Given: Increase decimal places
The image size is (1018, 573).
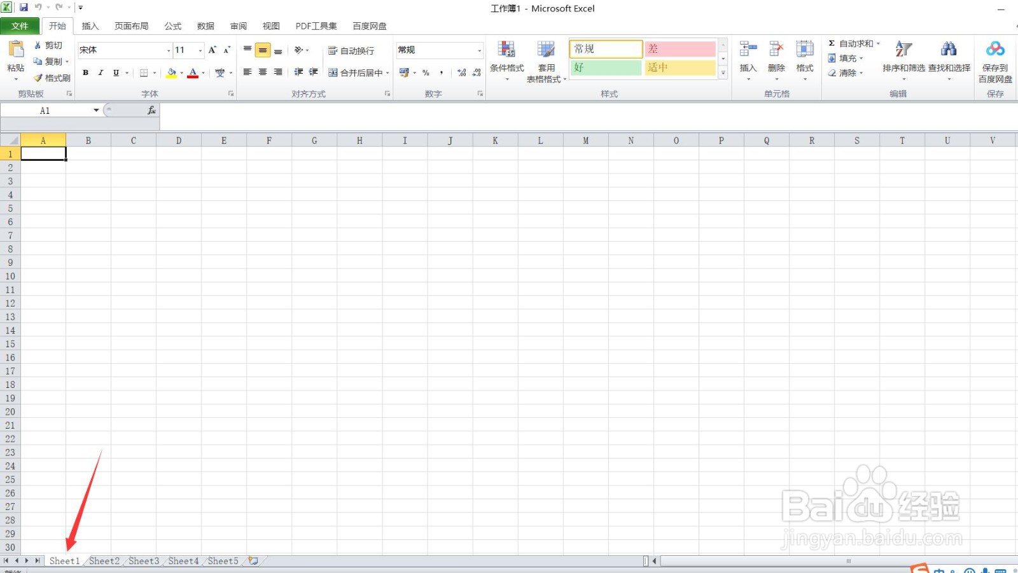Looking at the screenshot, I should [462, 72].
